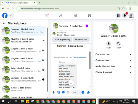Choose a sticker from the sticker icon
This screenshot has height=104, width=138.
point(63,92)
